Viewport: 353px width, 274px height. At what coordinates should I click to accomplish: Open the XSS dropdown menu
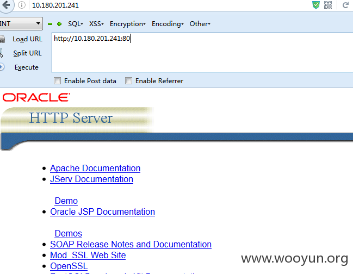96,24
